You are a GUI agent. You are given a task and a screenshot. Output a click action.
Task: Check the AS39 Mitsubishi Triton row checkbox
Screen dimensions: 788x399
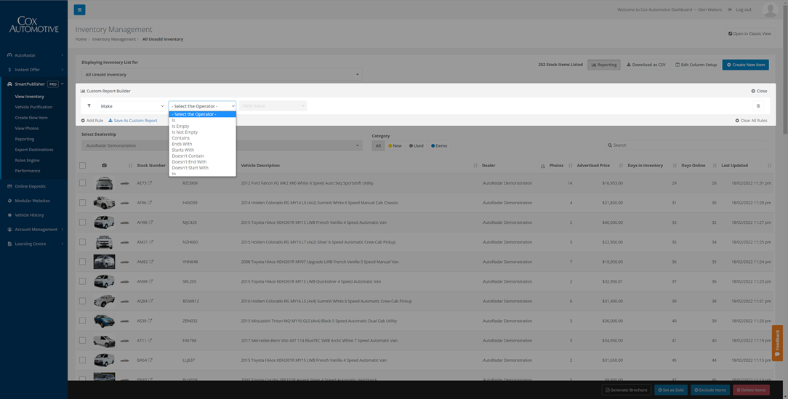tap(82, 321)
